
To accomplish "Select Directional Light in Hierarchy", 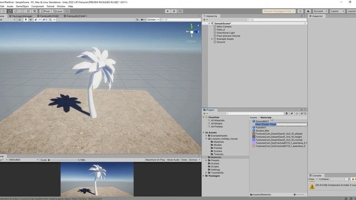I will coord(226,33).
